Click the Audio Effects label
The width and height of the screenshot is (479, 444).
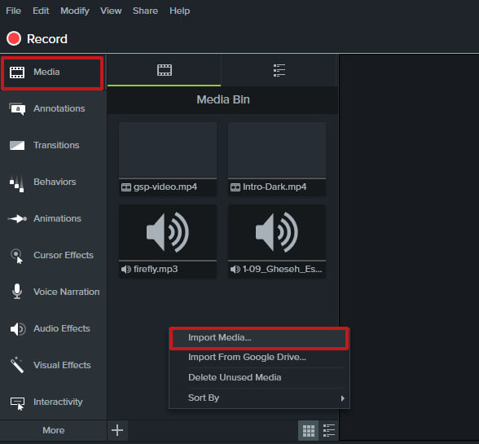(x=62, y=329)
